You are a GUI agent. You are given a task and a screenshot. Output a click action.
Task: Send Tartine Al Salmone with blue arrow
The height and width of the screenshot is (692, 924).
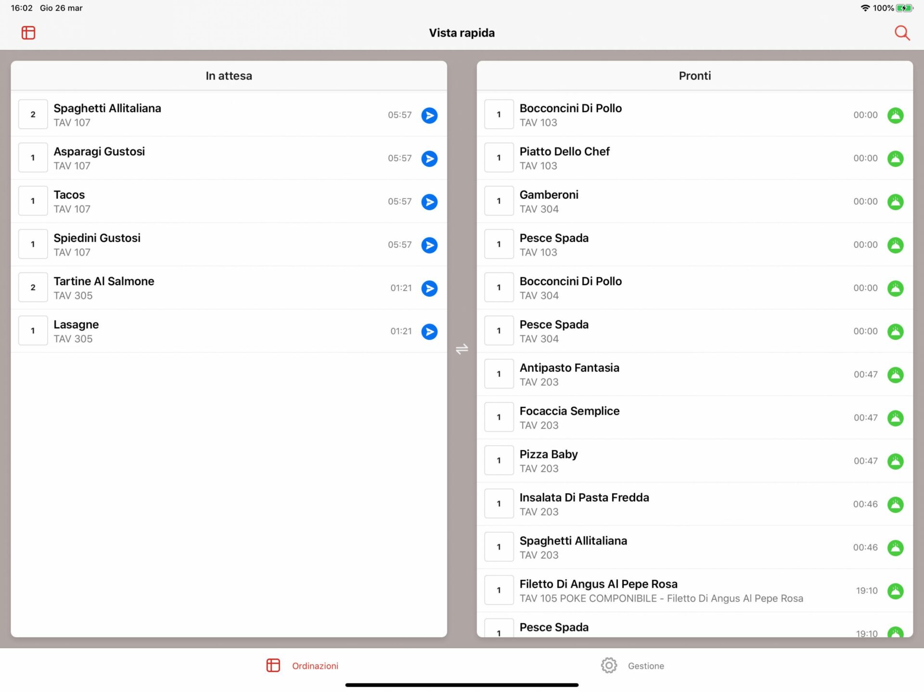click(429, 289)
